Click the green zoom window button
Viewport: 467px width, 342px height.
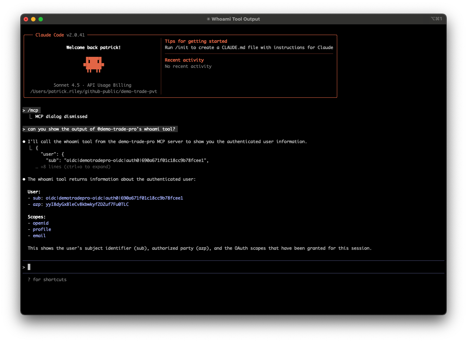tap(41, 19)
